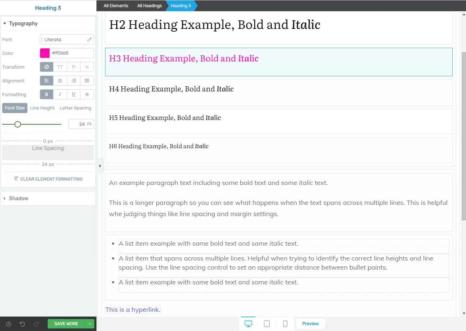
Task: Toggle bold formatting off
Action: pos(46,94)
